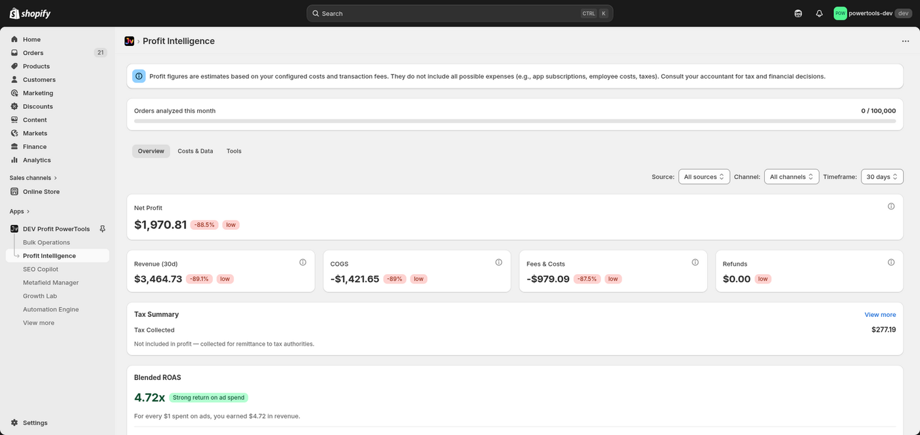Expand the Sales channels section
The width and height of the screenshot is (920, 435).
click(x=34, y=178)
